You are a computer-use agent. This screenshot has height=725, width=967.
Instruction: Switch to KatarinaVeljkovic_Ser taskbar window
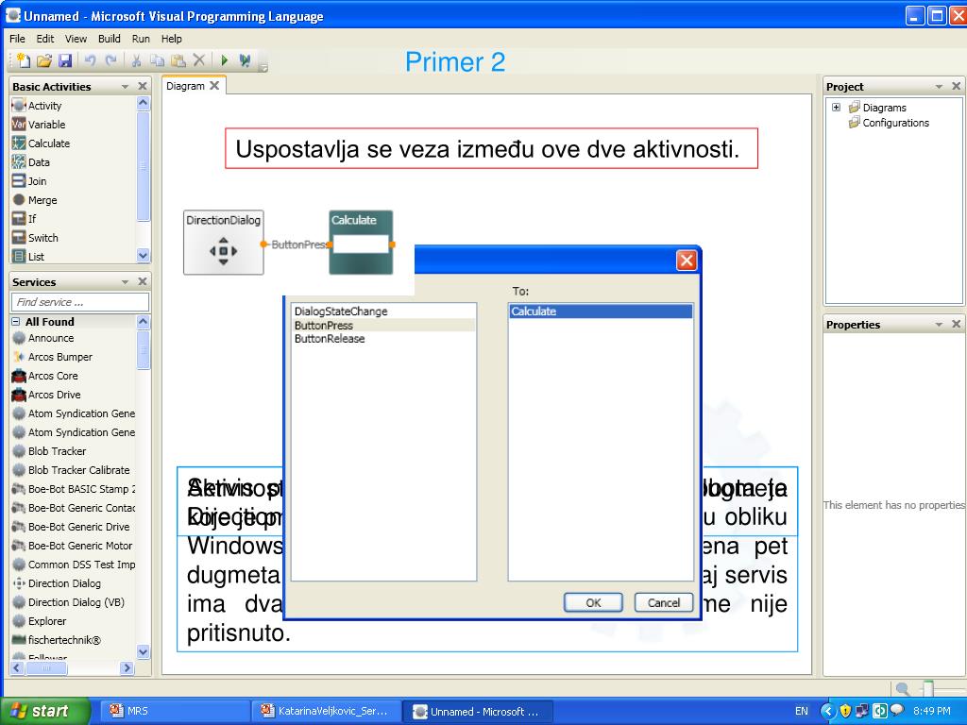click(x=326, y=711)
